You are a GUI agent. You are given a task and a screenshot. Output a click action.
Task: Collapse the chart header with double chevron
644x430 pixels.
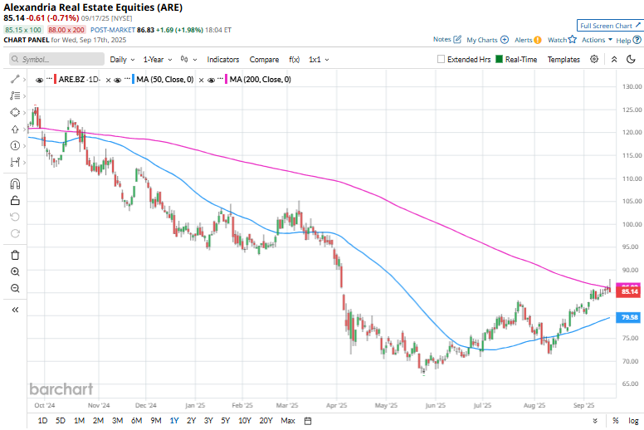pyautogui.click(x=614, y=59)
